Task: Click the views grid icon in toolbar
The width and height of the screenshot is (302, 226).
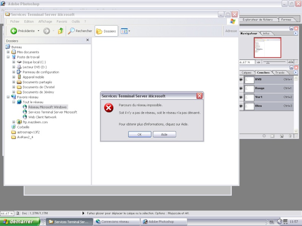Action: [124, 31]
